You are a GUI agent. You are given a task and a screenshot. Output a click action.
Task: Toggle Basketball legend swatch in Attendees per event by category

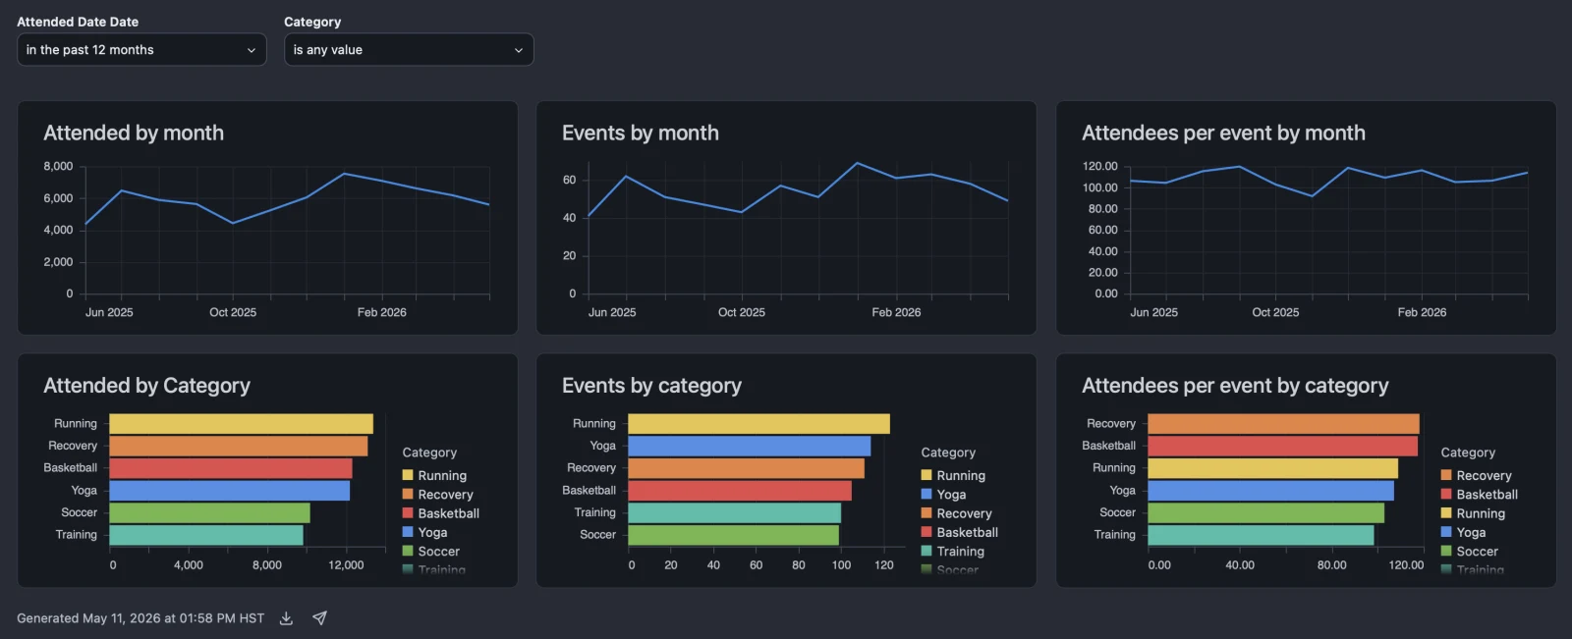click(x=1446, y=495)
